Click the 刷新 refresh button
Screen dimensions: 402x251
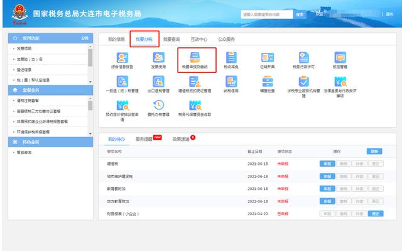[x=374, y=152]
